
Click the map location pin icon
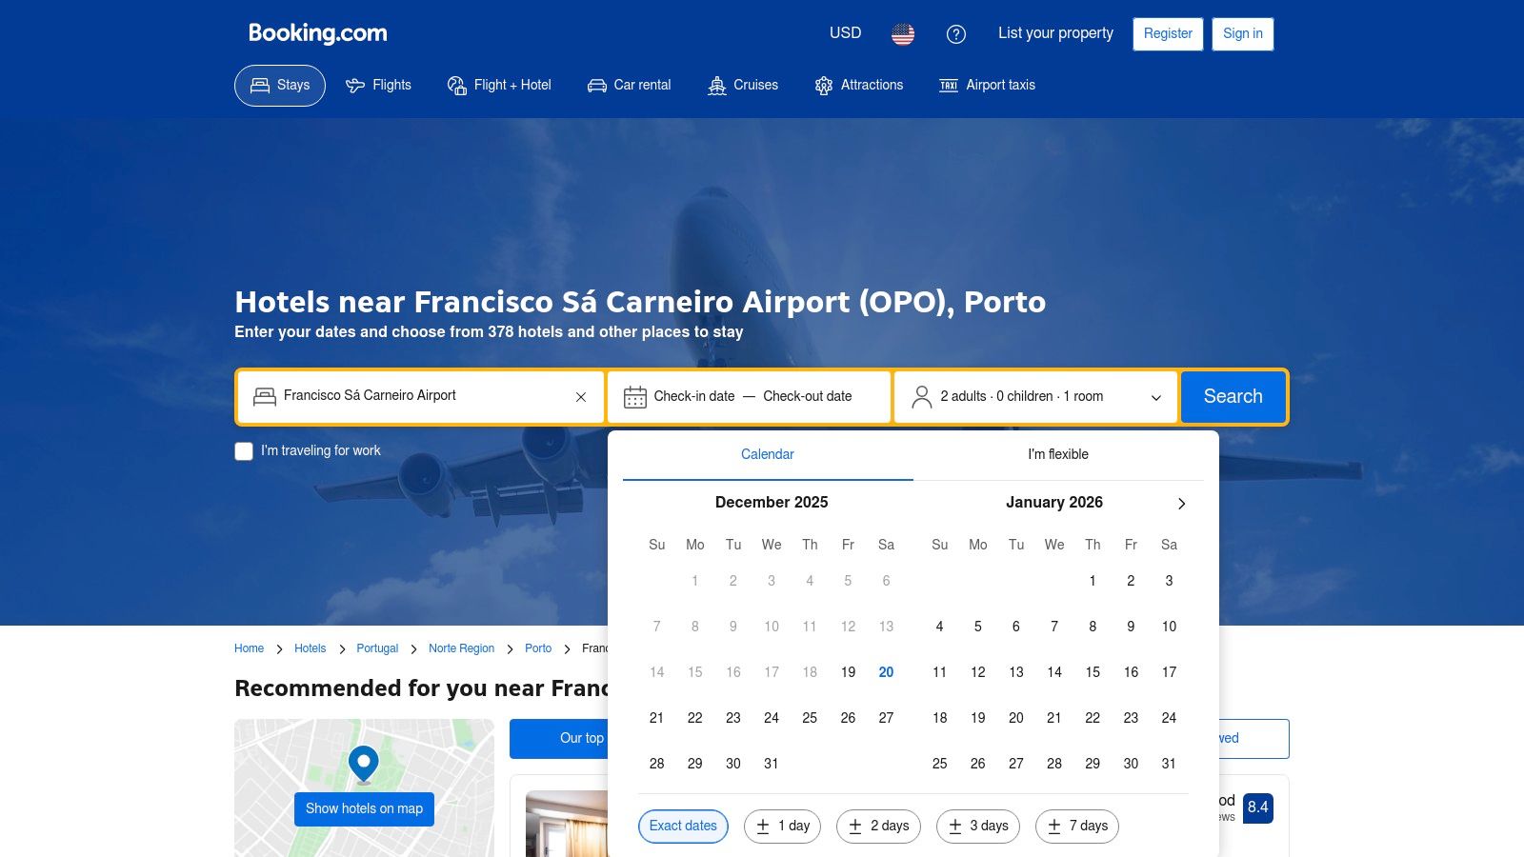click(364, 765)
